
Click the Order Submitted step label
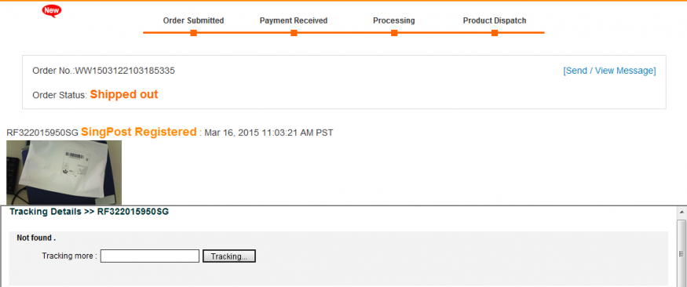tap(193, 20)
